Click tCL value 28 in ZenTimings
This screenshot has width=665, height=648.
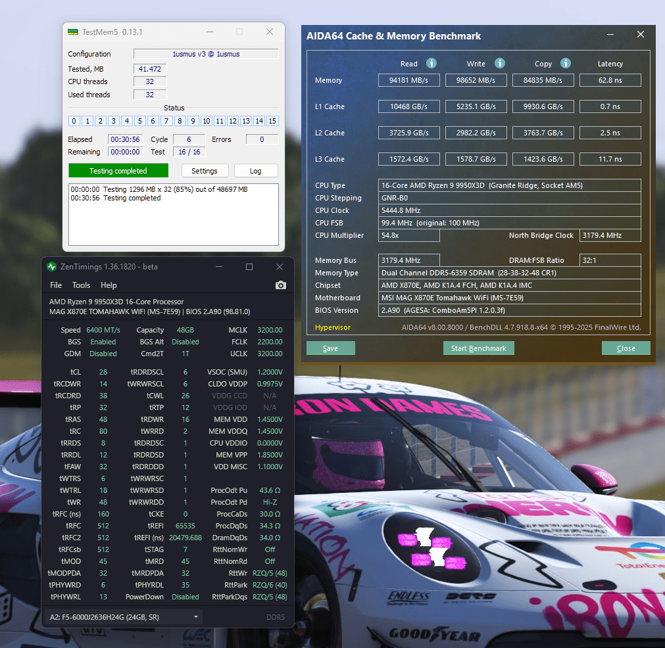(103, 372)
